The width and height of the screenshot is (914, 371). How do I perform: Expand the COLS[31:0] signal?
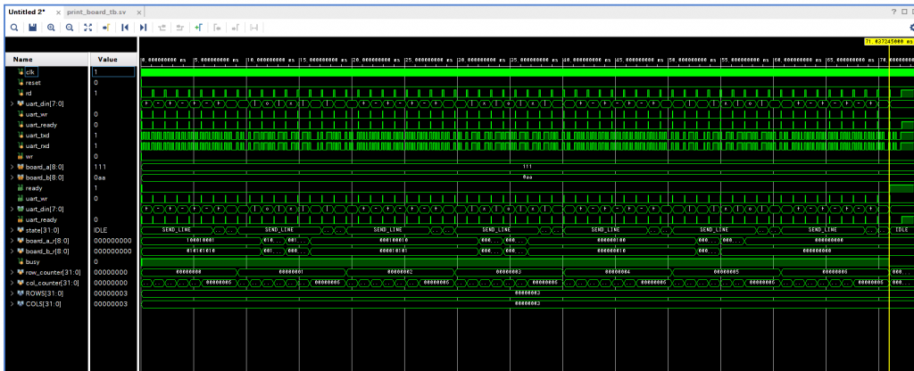[12, 304]
